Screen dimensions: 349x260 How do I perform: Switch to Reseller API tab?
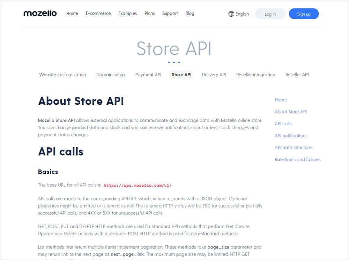pyautogui.click(x=297, y=74)
